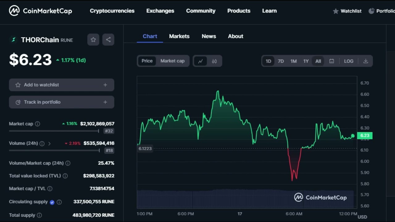Toggle LOG scale on chart
The width and height of the screenshot is (395, 222).
click(349, 61)
